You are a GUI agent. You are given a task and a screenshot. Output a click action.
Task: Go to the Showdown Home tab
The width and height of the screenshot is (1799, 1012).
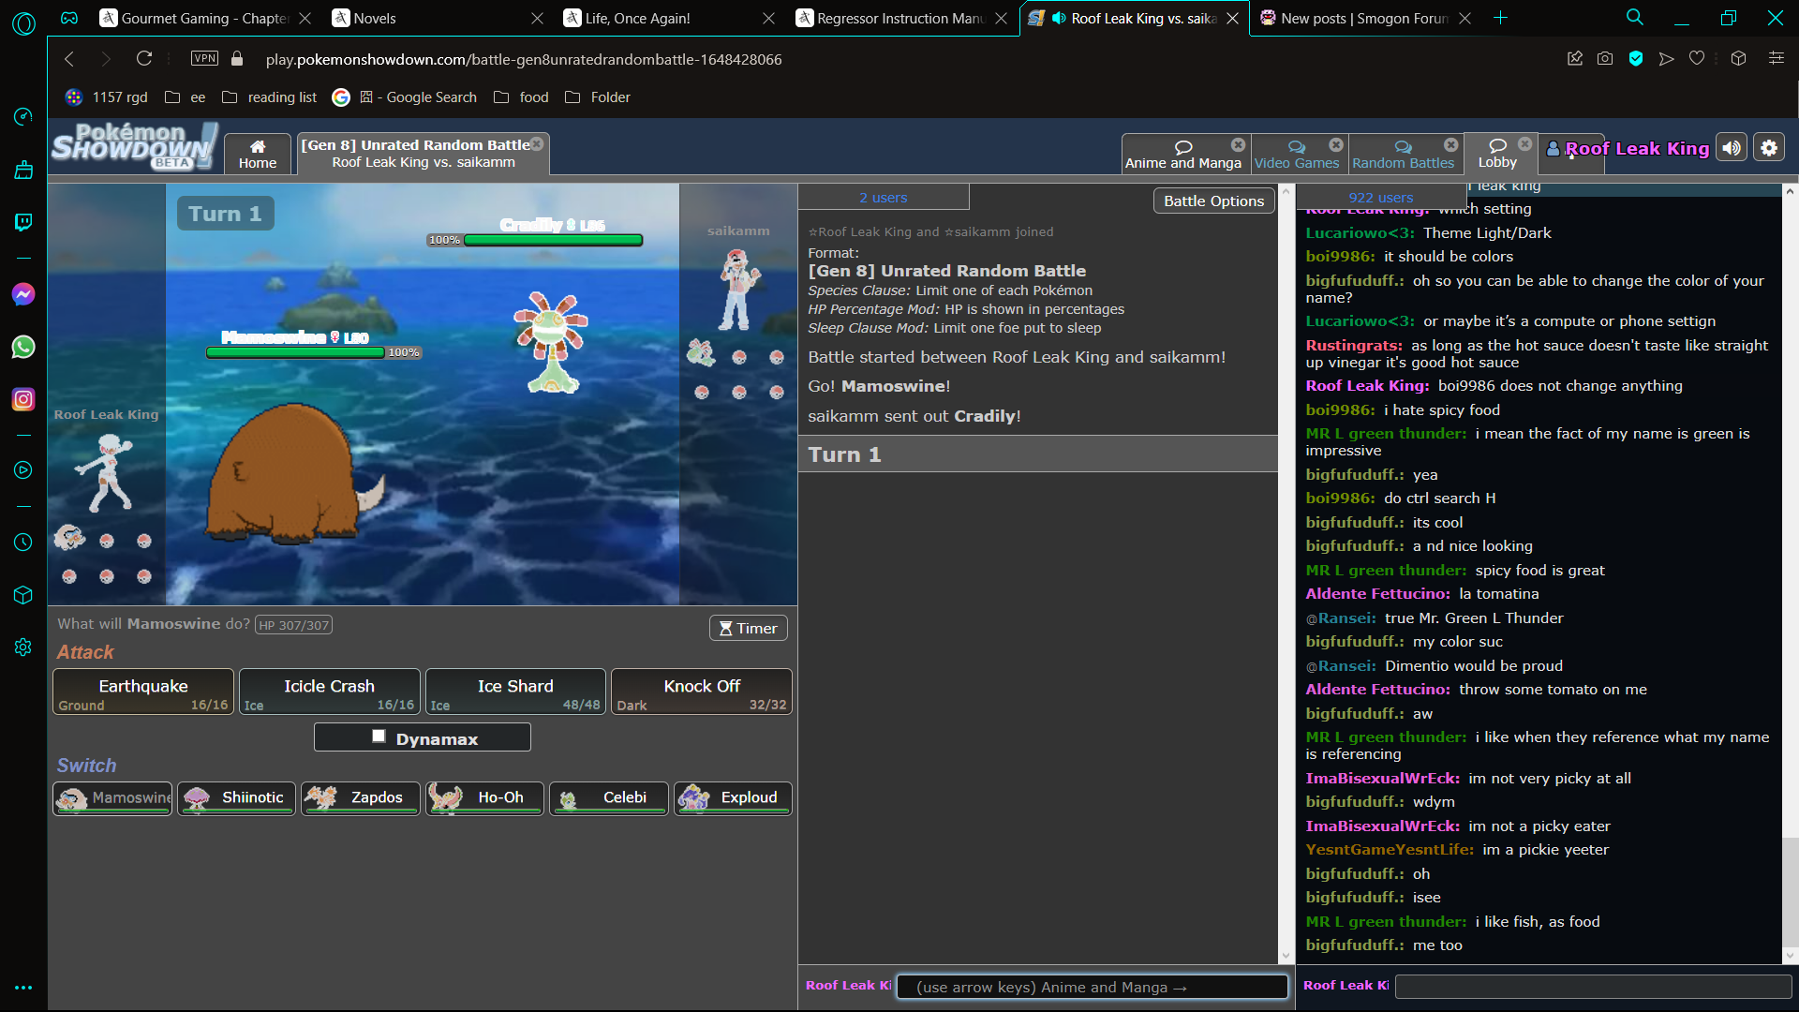point(257,154)
